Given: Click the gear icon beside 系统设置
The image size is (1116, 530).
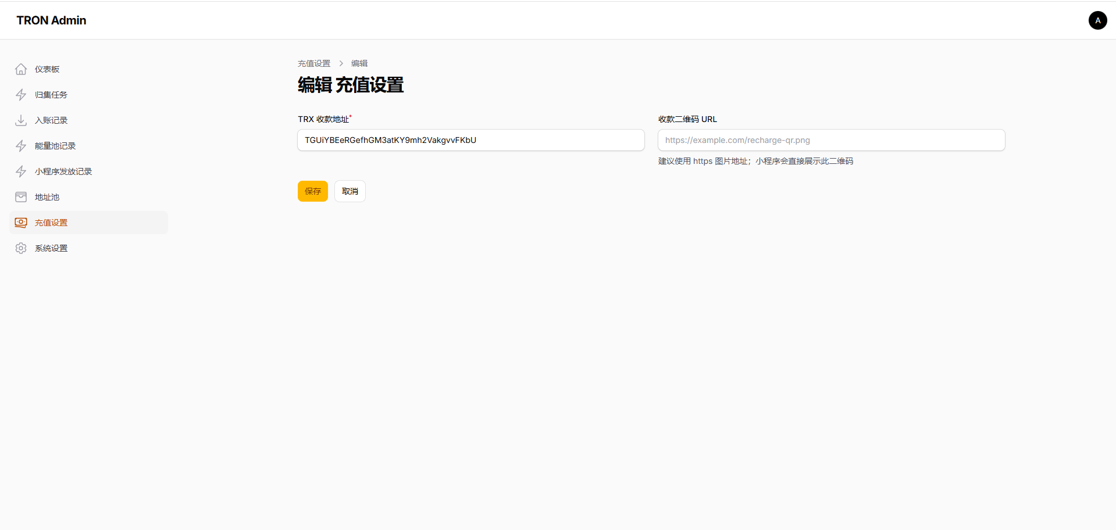Looking at the screenshot, I should [x=21, y=248].
